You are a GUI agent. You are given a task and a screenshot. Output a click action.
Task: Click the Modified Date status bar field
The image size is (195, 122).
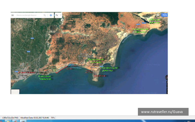point(35,118)
